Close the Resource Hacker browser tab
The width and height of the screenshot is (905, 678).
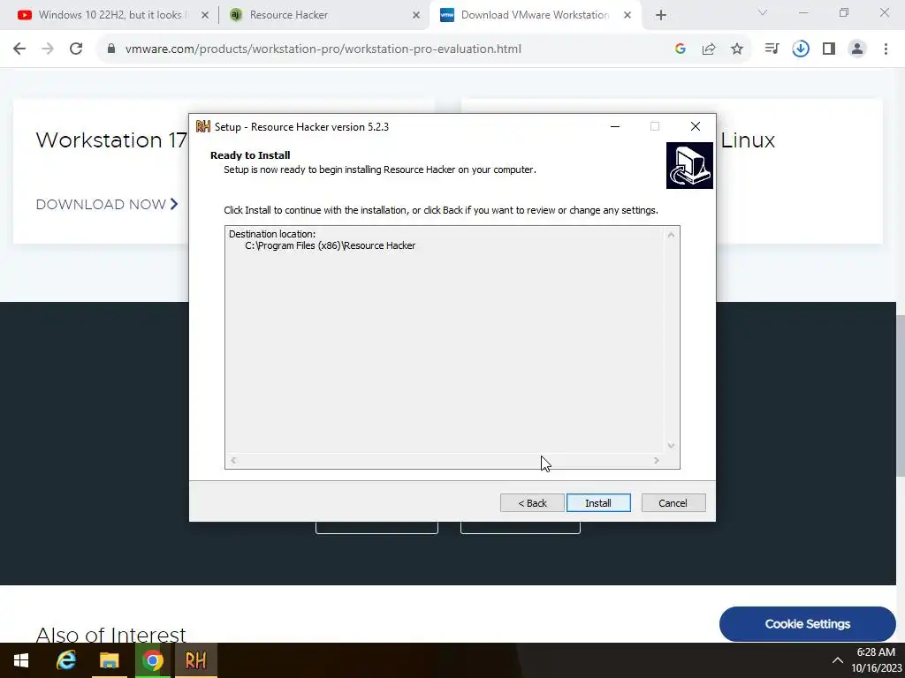416,16
